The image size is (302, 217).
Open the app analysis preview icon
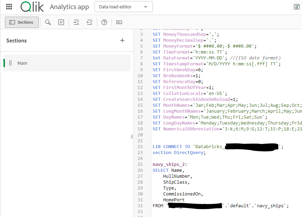click(296, 7)
